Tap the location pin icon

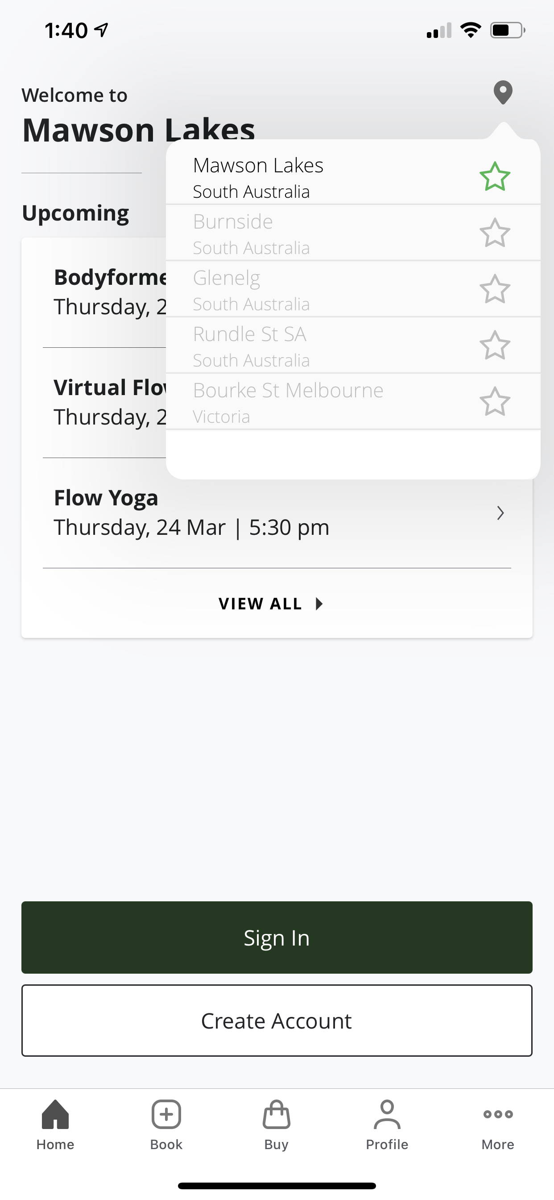pos(503,92)
